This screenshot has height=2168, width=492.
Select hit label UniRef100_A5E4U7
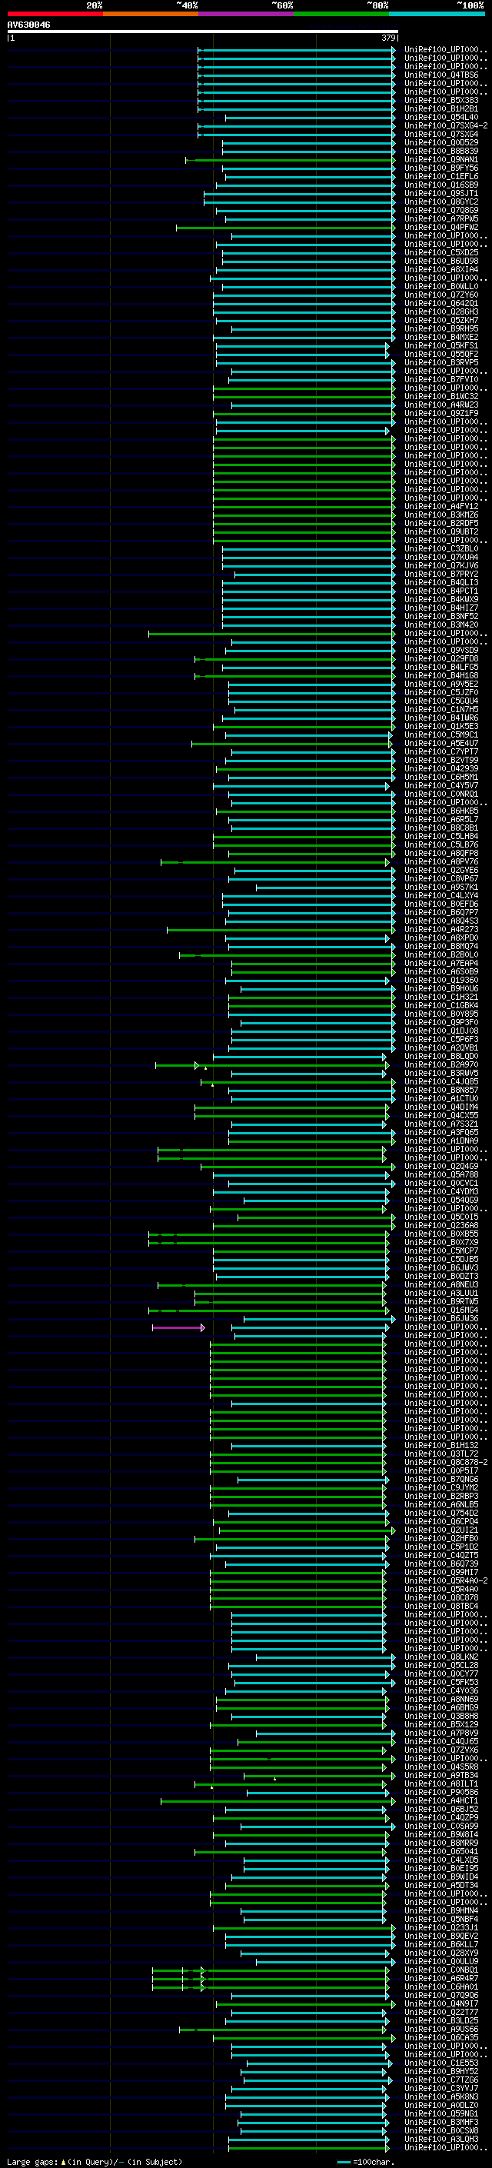pos(441,743)
